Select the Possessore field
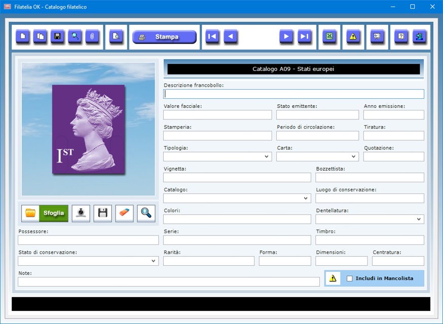The width and height of the screenshot is (443, 324). click(x=88, y=240)
